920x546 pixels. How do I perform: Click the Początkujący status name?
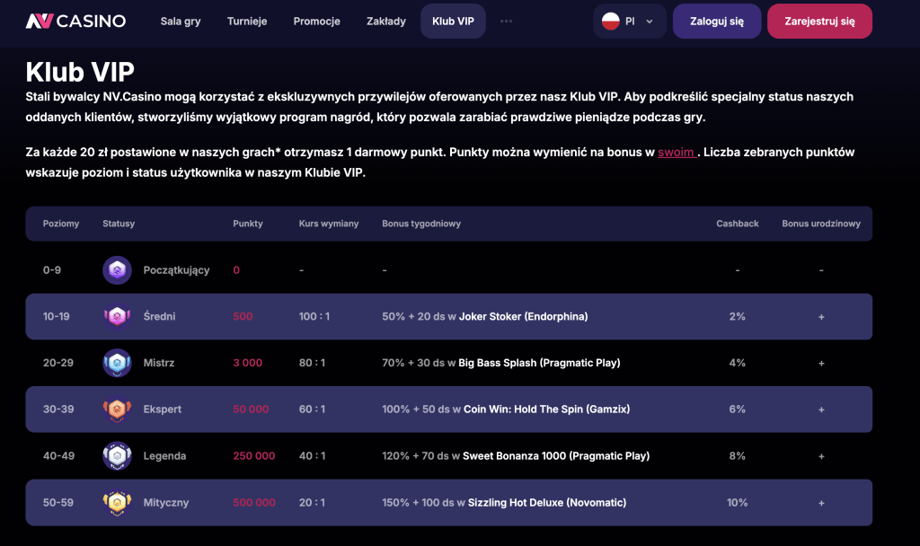tap(177, 270)
